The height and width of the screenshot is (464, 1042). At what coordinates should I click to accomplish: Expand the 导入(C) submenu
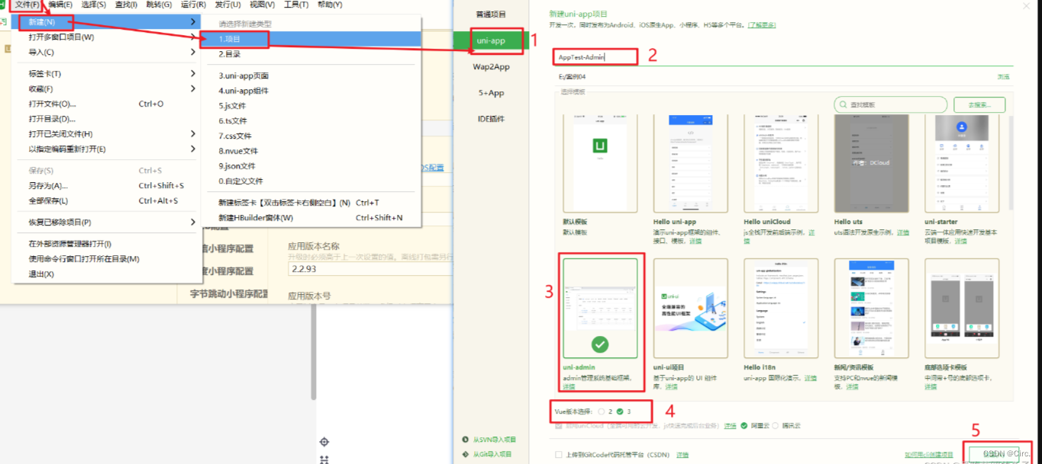[x=108, y=53]
